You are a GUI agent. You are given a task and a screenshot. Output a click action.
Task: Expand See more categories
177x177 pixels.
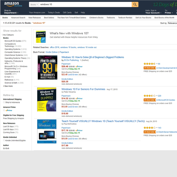pyautogui.click(x=8, y=86)
